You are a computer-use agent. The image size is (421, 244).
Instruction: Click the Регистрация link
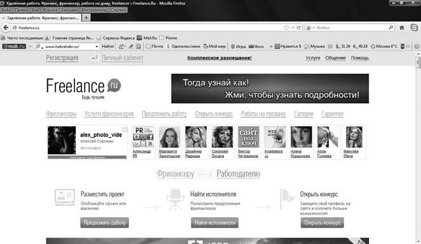(62, 57)
